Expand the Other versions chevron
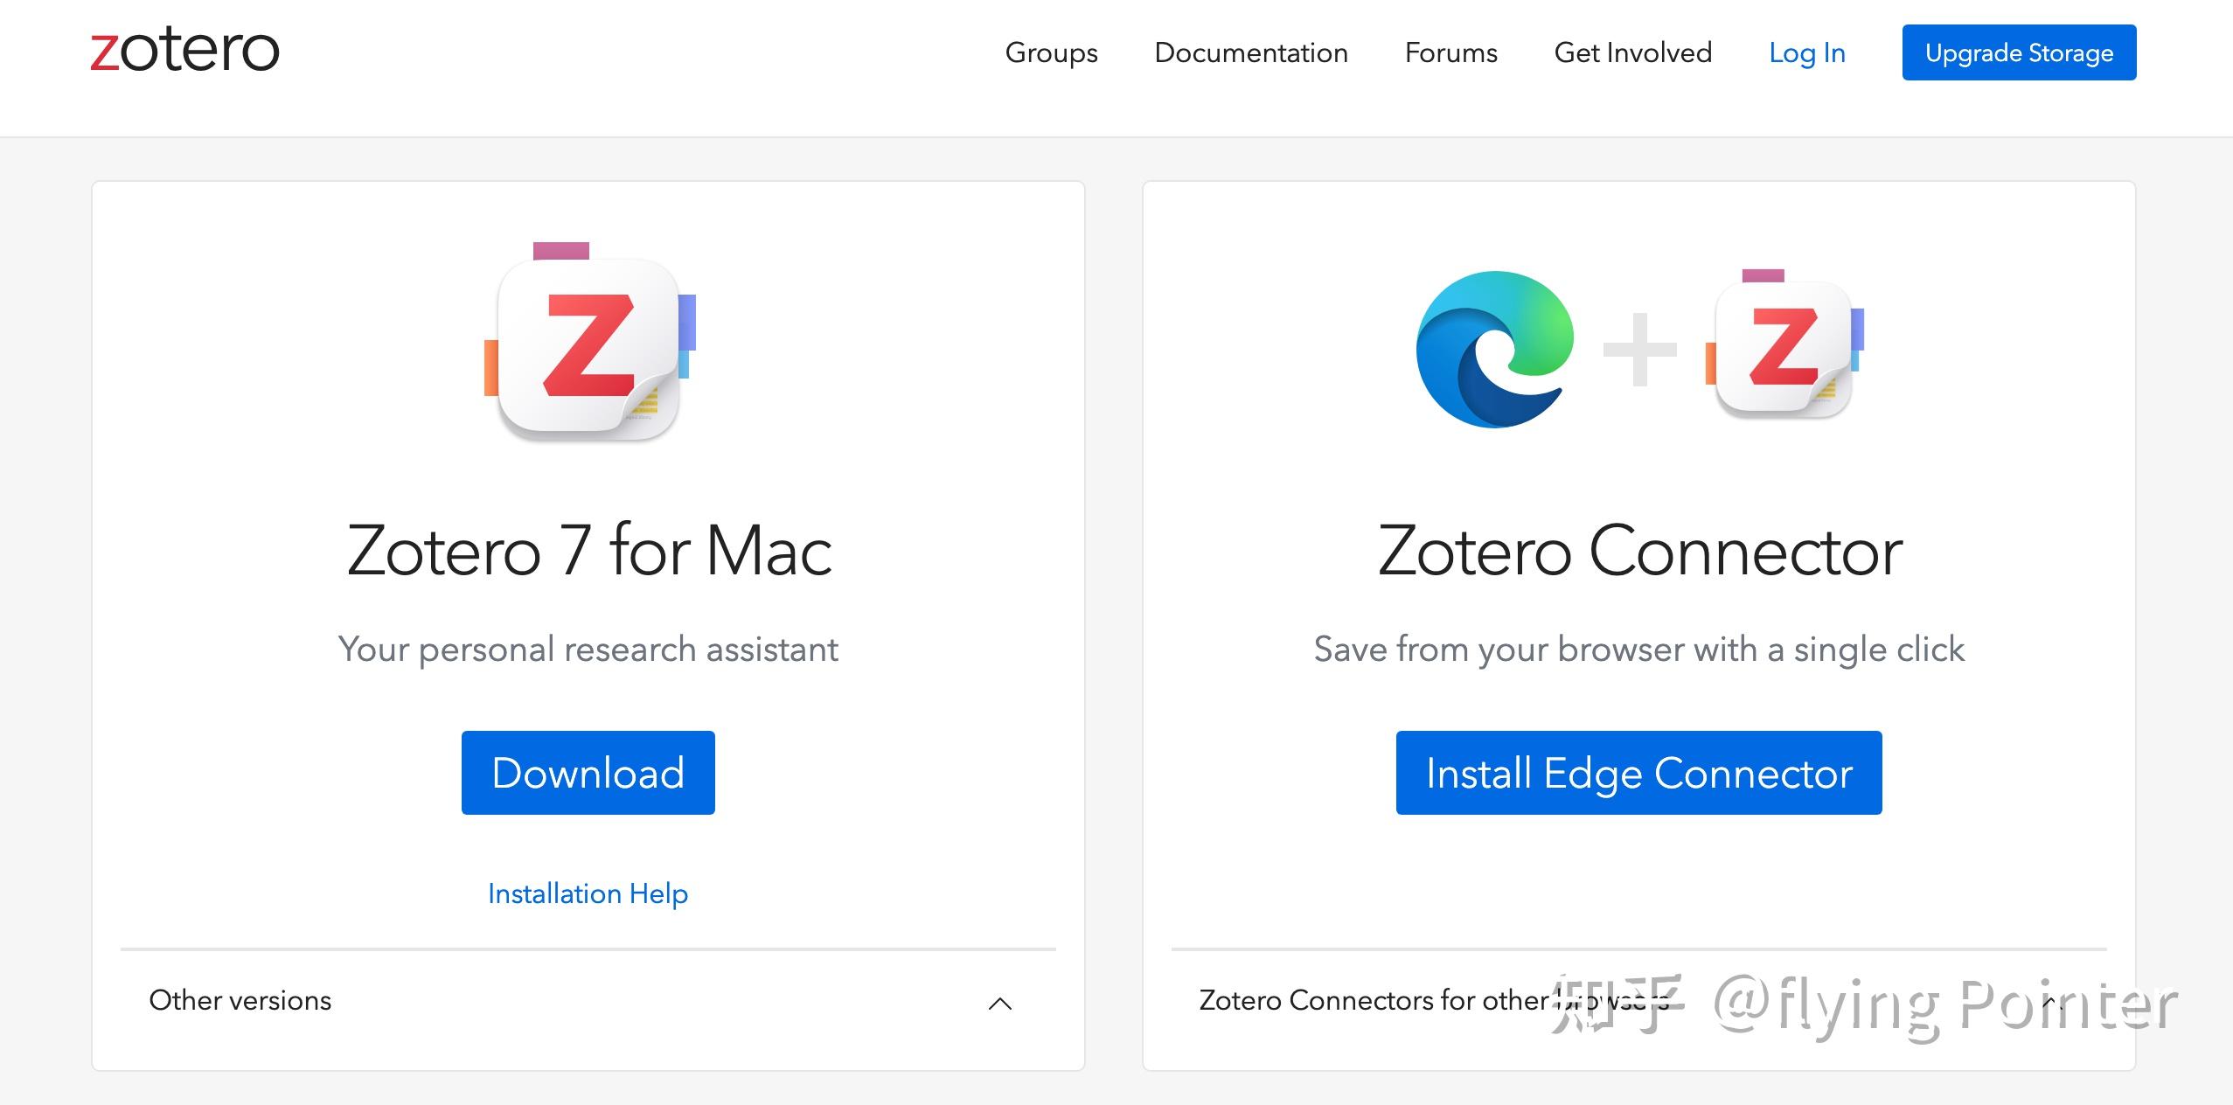Viewport: 2233px width, 1105px height. pos(999,1003)
